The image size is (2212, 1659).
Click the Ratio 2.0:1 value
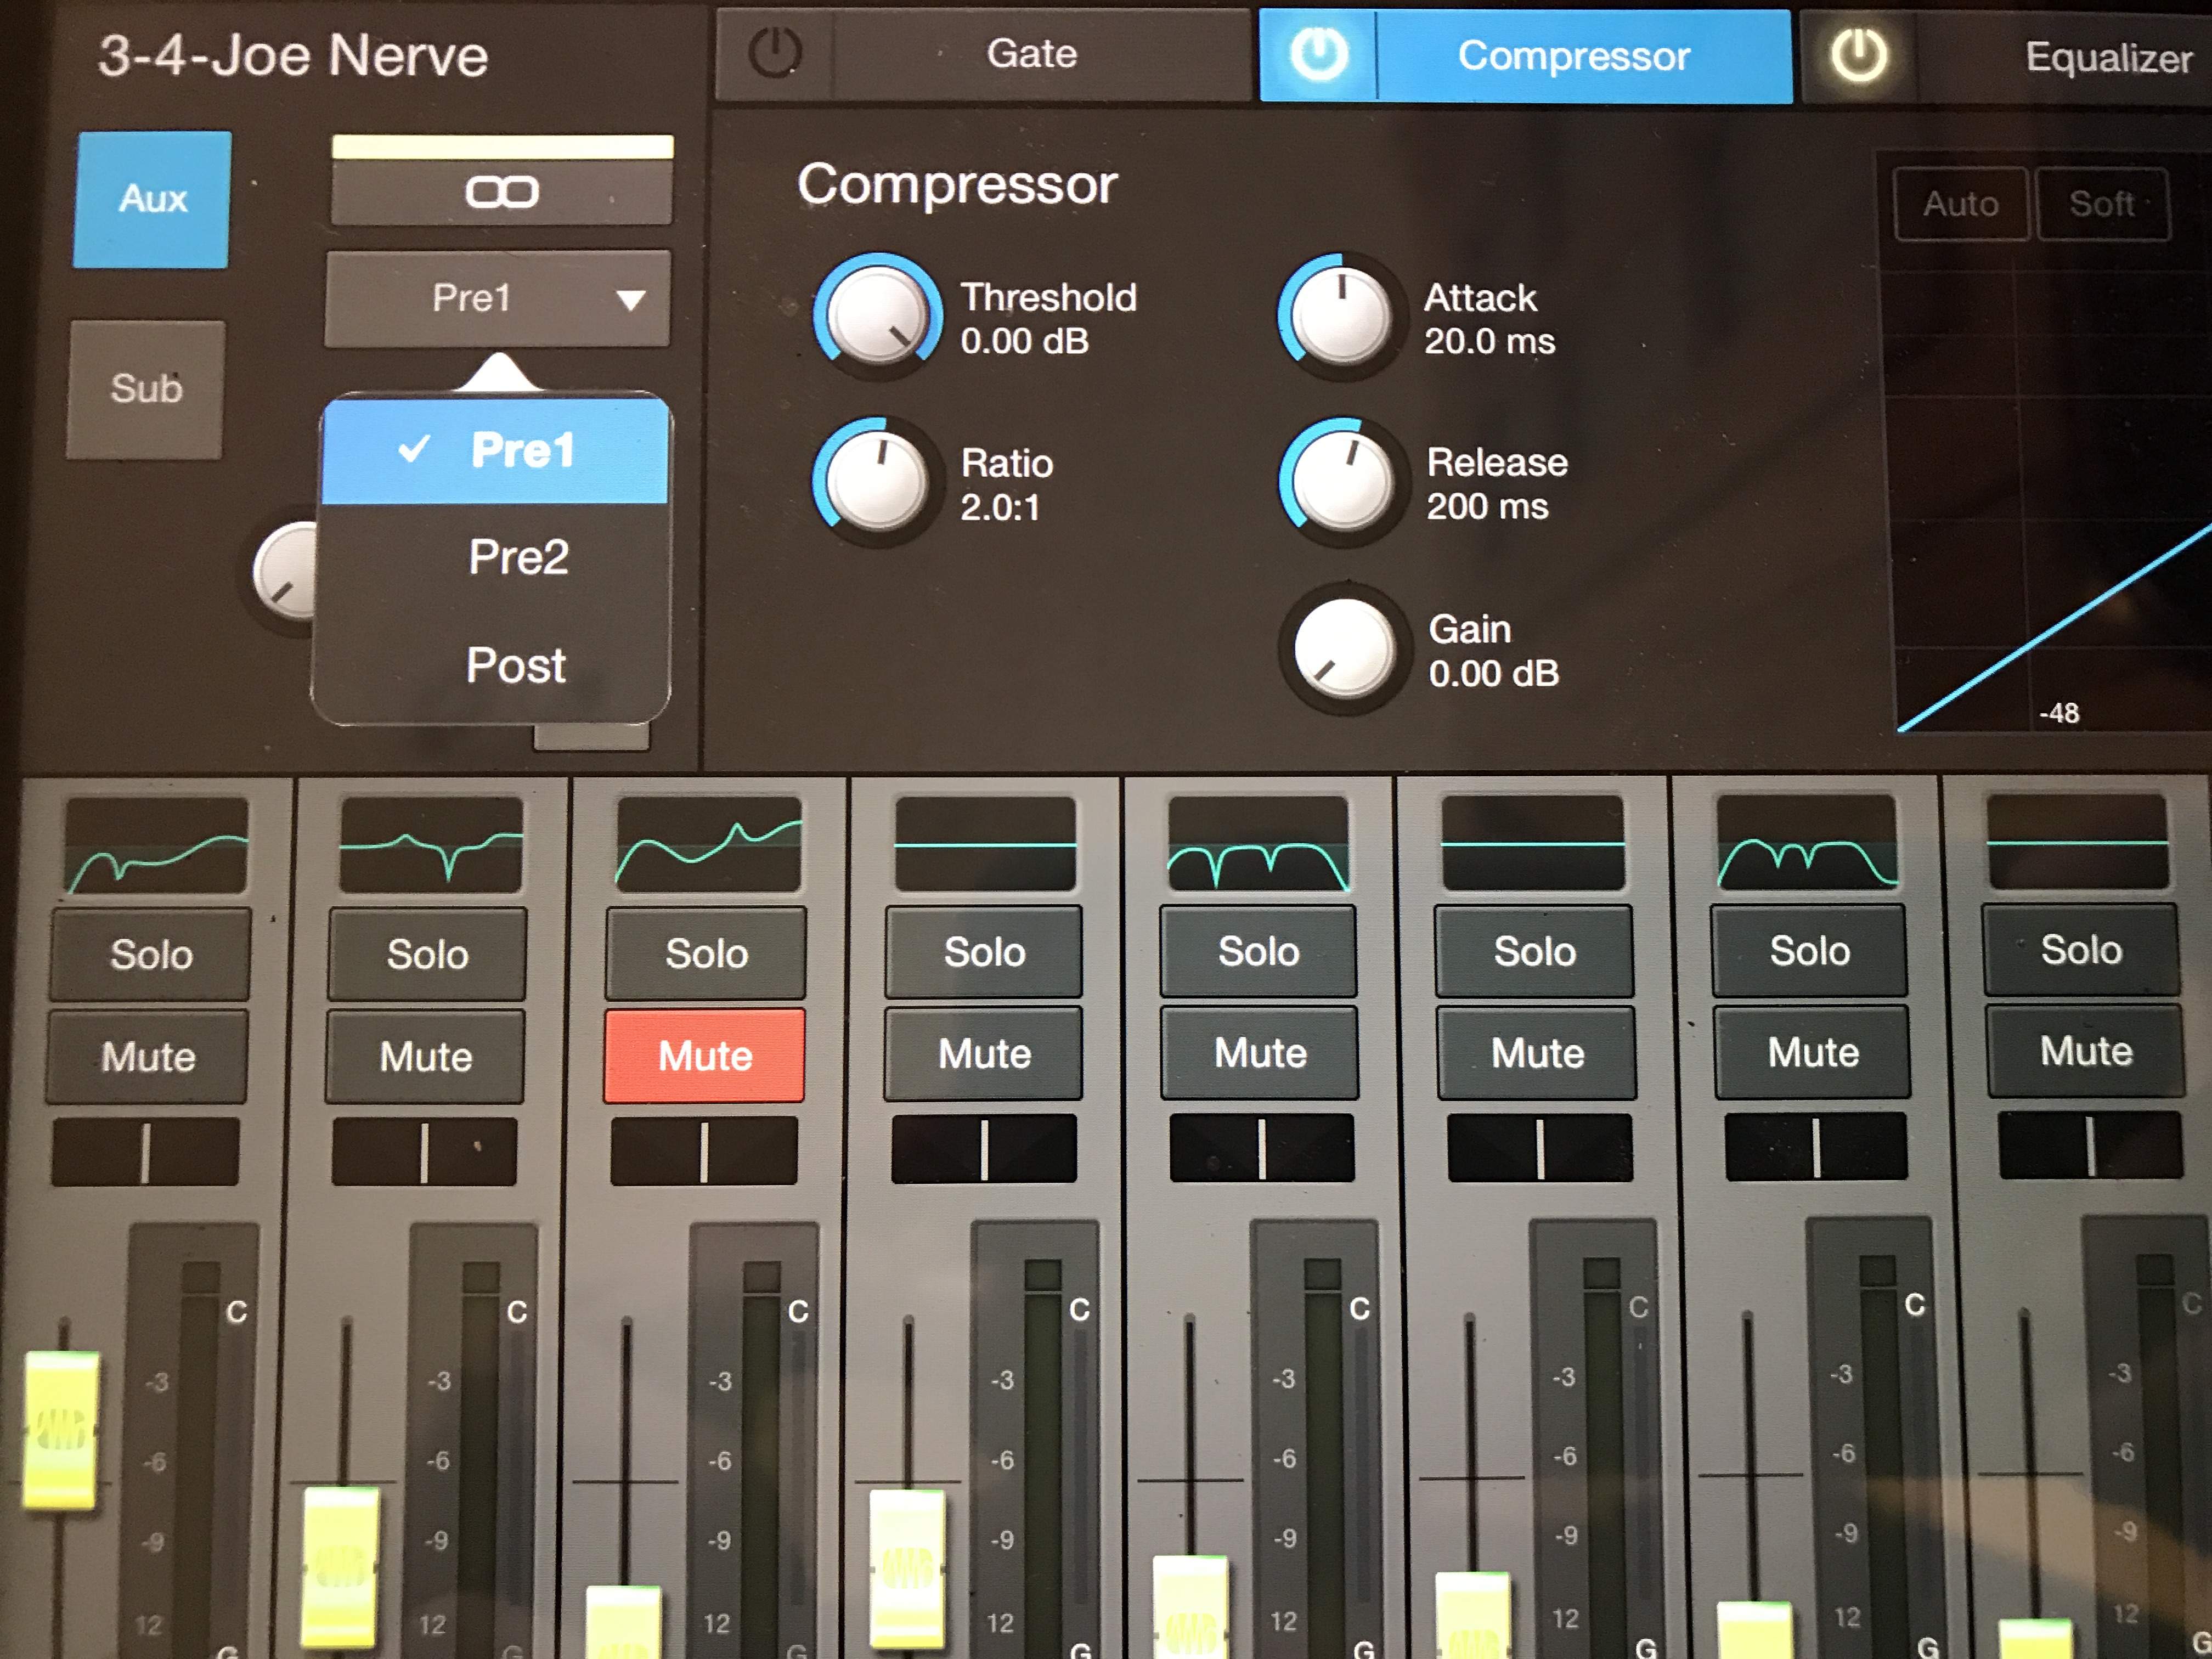[1000, 508]
